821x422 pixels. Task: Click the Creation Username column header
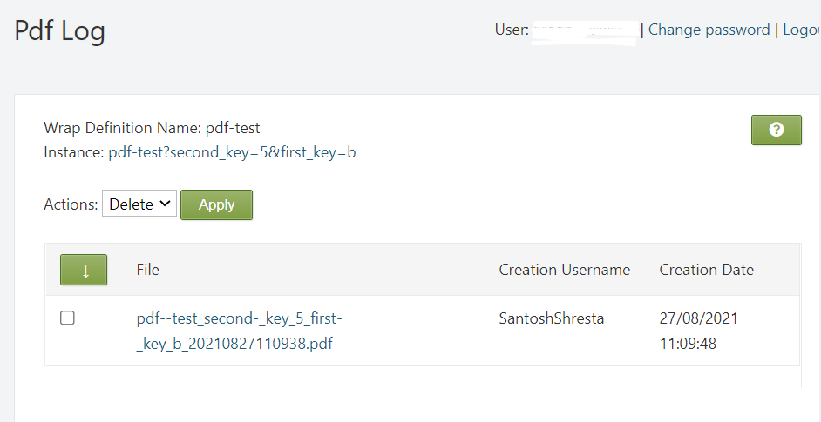click(x=564, y=270)
